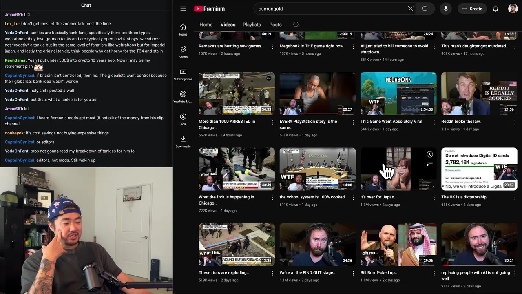The width and height of the screenshot is (522, 294).
Task: Click username Lox_Lu in chat
Action: click(12, 24)
